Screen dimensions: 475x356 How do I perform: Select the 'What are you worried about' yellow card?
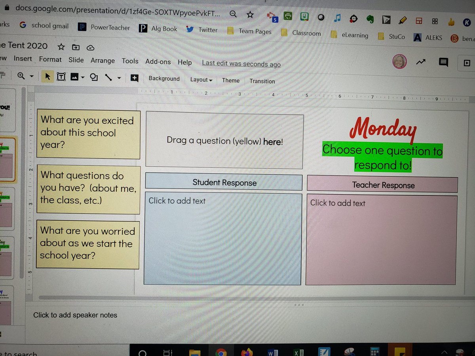tap(88, 244)
